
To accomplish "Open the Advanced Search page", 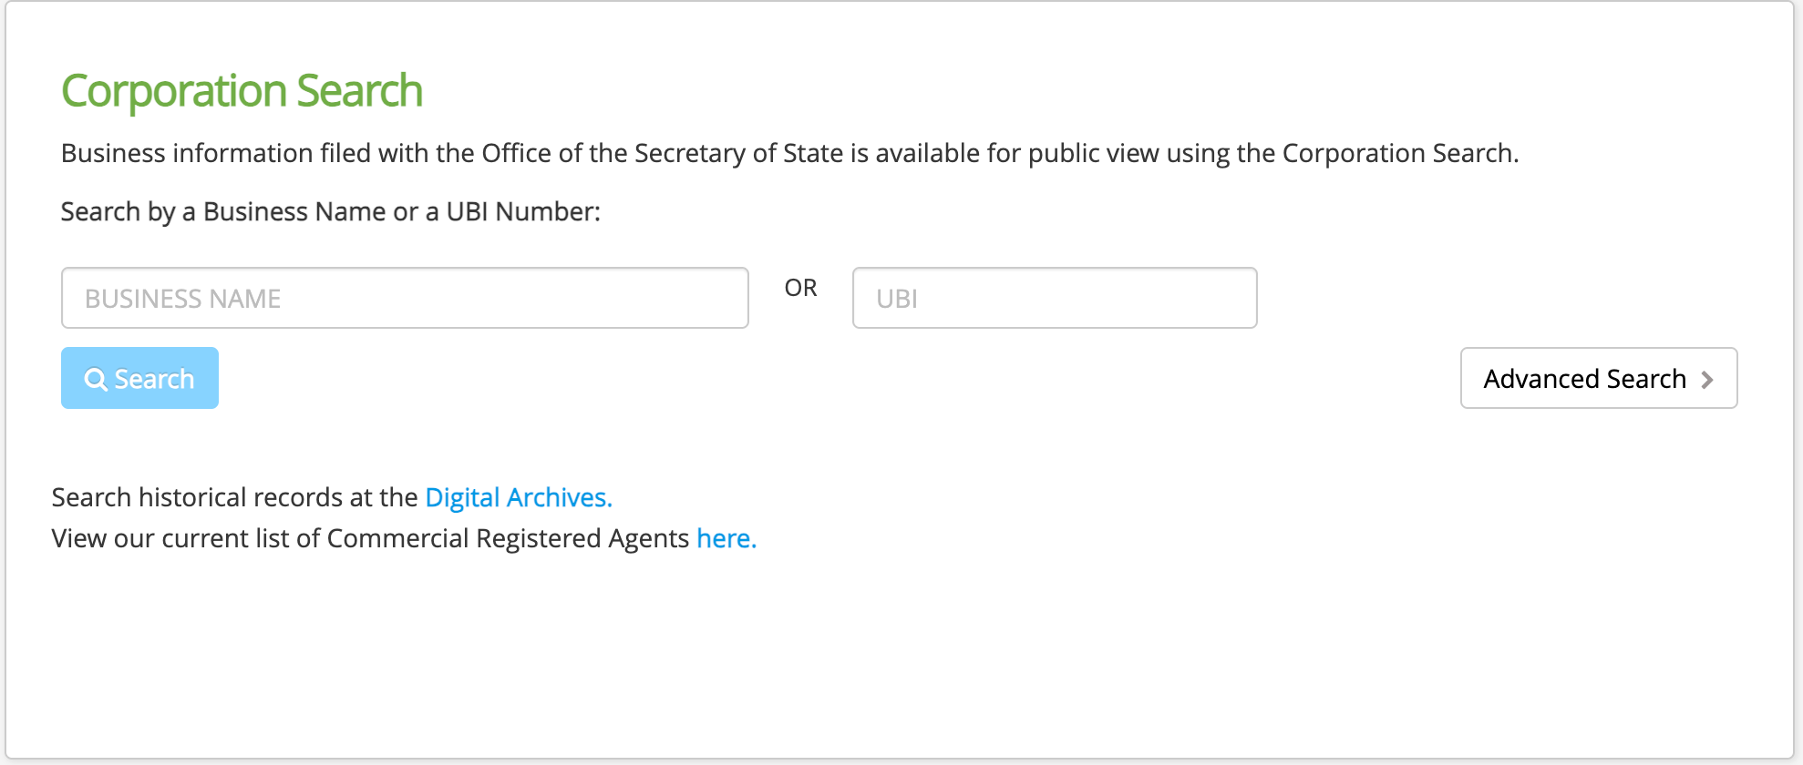I will (x=1599, y=378).
